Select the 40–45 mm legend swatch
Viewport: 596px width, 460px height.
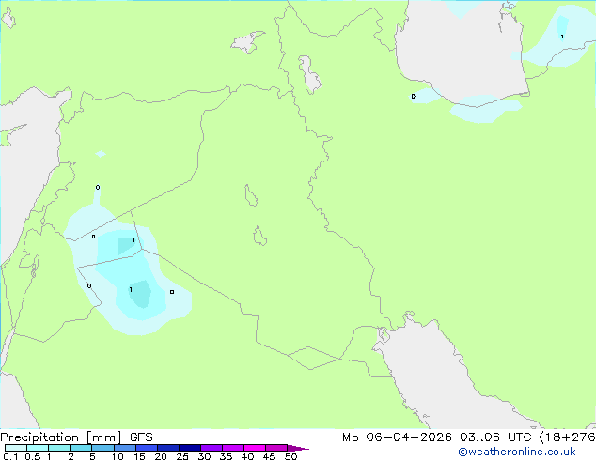click(x=255, y=448)
